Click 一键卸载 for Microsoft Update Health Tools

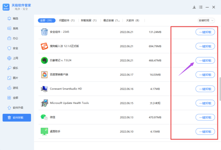click(x=205, y=103)
